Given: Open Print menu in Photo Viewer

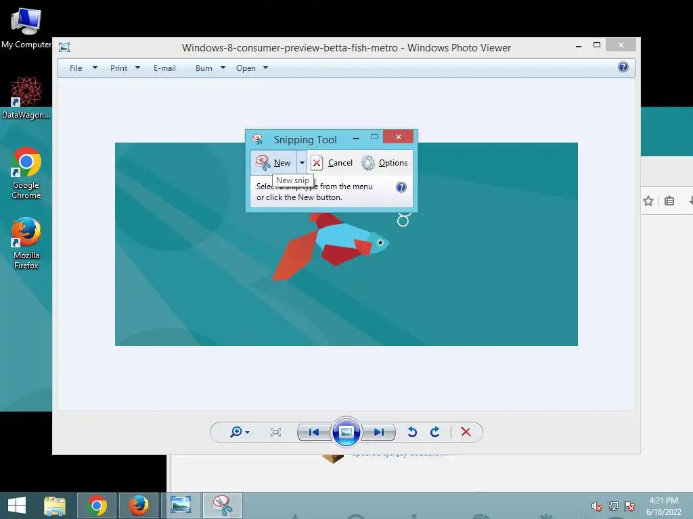Looking at the screenshot, I should 118,68.
